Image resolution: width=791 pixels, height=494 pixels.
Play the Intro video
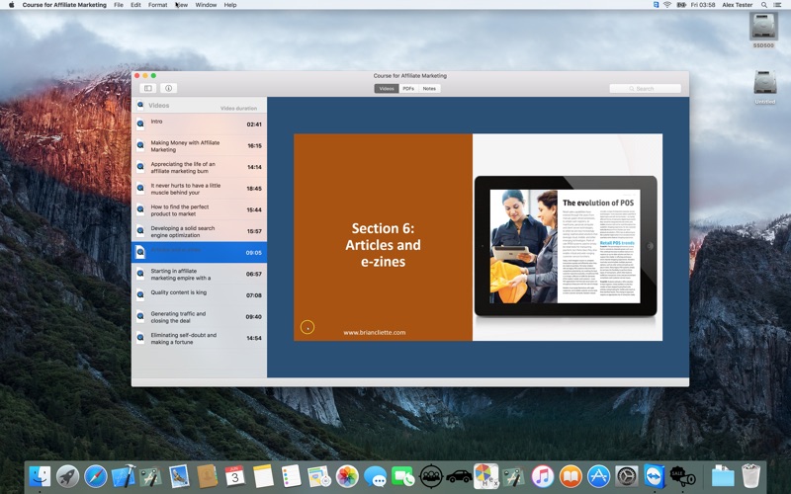[x=198, y=123]
